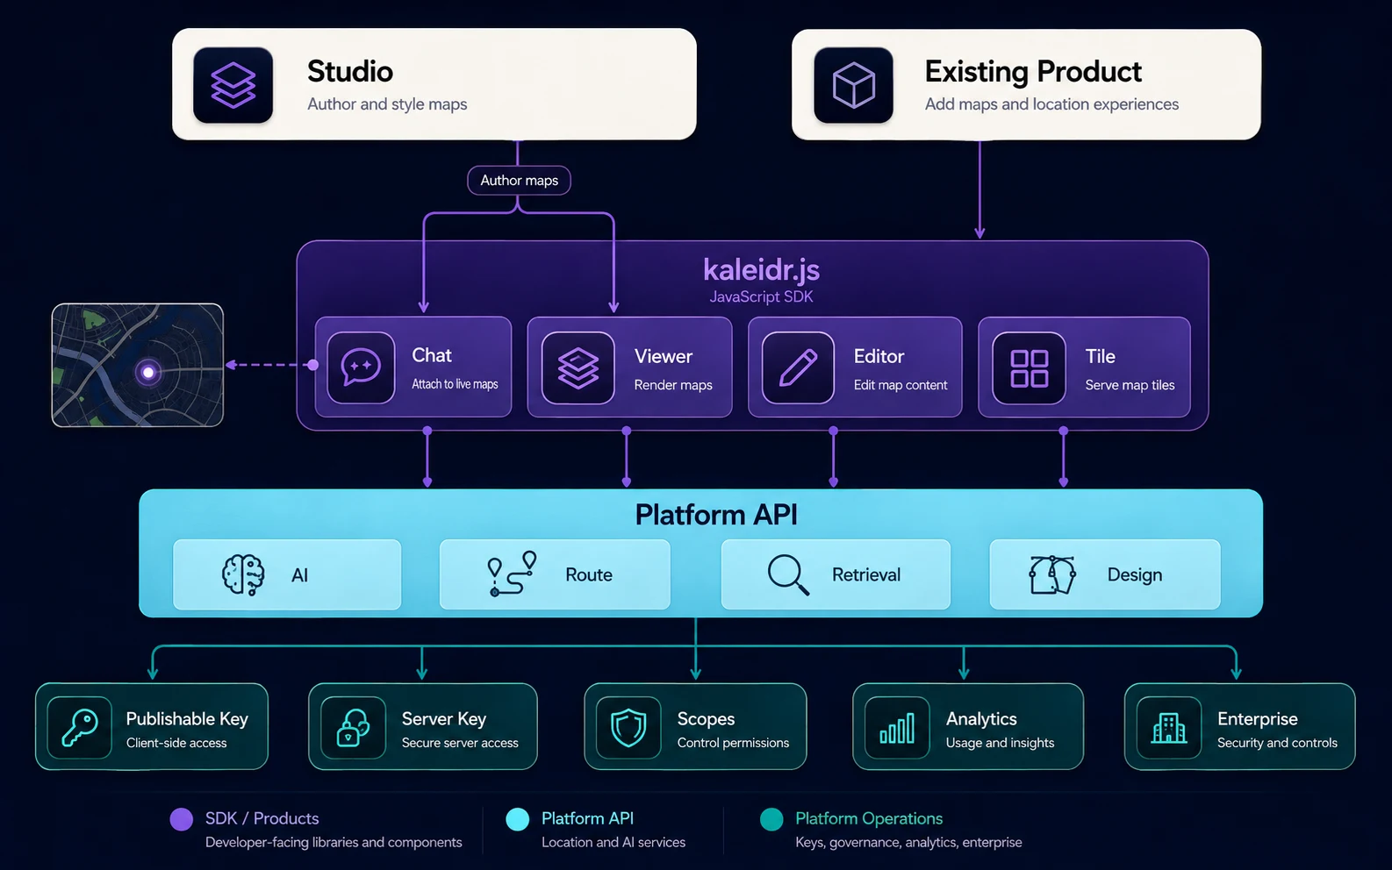The image size is (1392, 870).
Task: Click the "Security and controls" text
Action: (1277, 743)
